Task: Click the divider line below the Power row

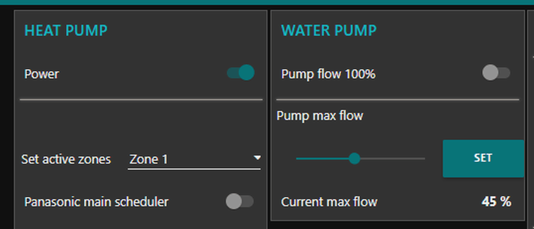Action: [141, 99]
